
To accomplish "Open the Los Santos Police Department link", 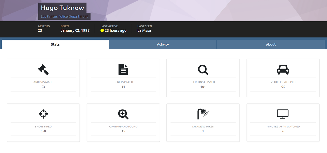I will point(64,16).
